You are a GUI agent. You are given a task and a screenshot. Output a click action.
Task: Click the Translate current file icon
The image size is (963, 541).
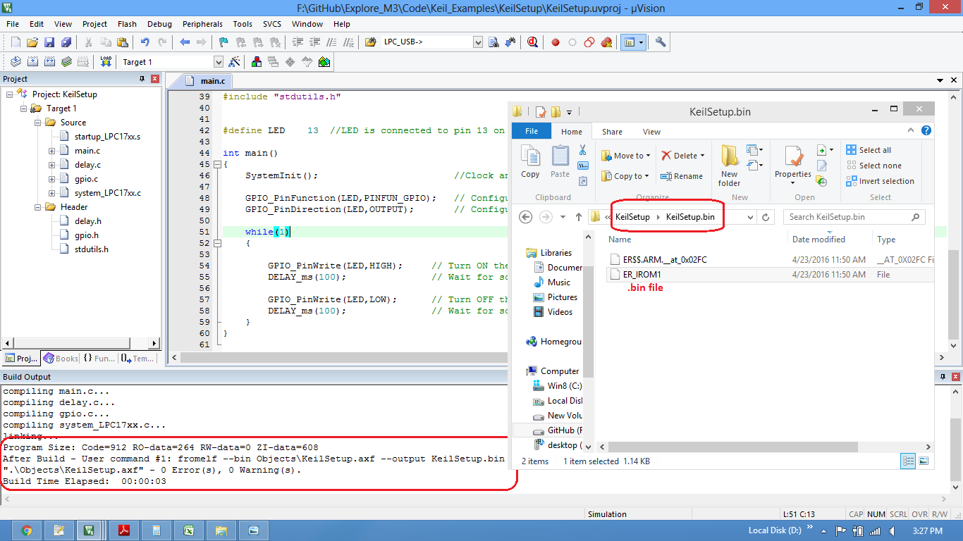tap(16, 62)
